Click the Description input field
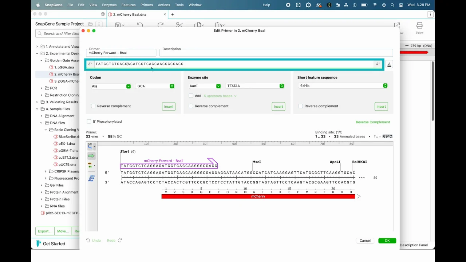Viewport: 466px width, 262px height. [276, 53]
